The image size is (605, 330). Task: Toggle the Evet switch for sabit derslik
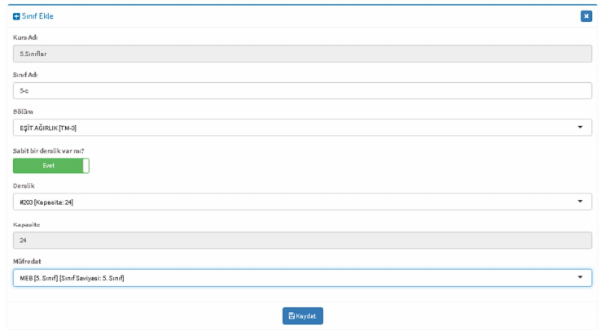tap(51, 166)
